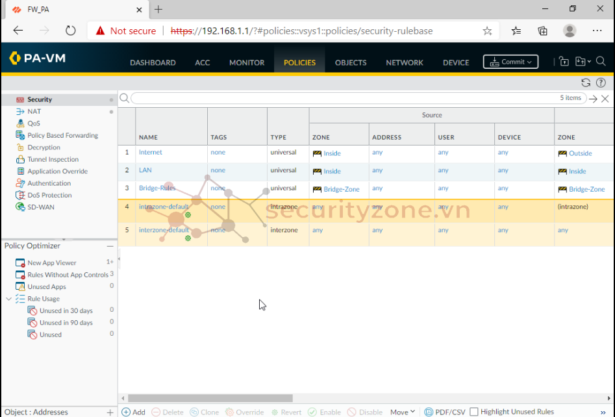Switch to OBJECTS tab
Image resolution: width=615 pixels, height=417 pixels.
click(x=351, y=62)
